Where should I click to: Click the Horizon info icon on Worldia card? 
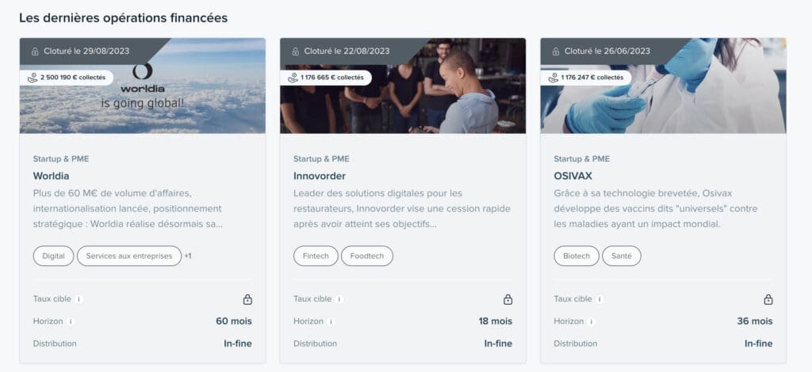click(x=71, y=321)
